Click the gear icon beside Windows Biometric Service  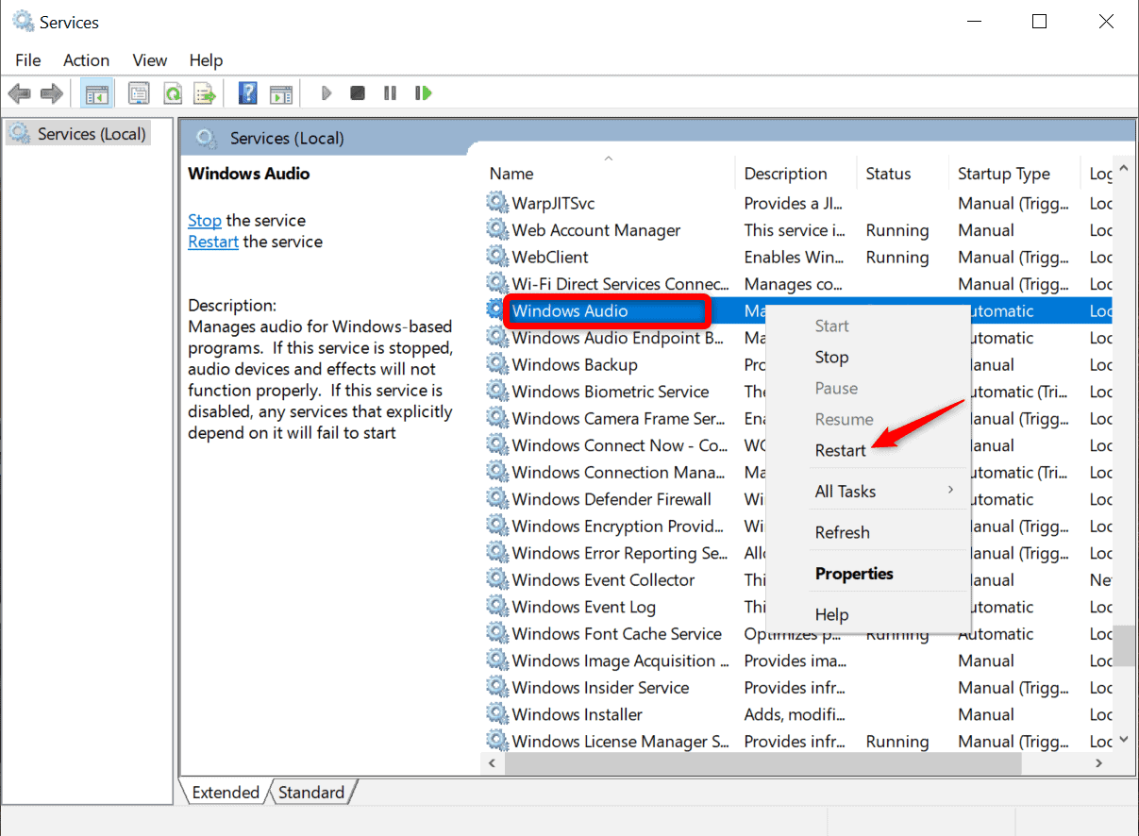[497, 392]
